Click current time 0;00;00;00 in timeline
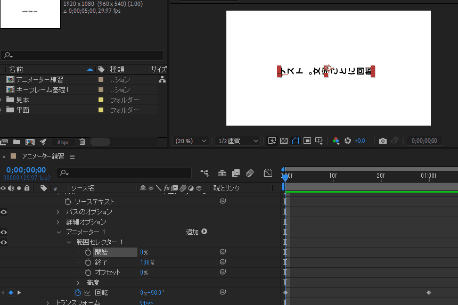458x305 pixels. [26, 170]
